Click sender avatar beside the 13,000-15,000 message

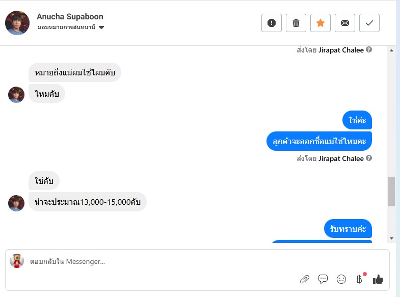(16, 203)
